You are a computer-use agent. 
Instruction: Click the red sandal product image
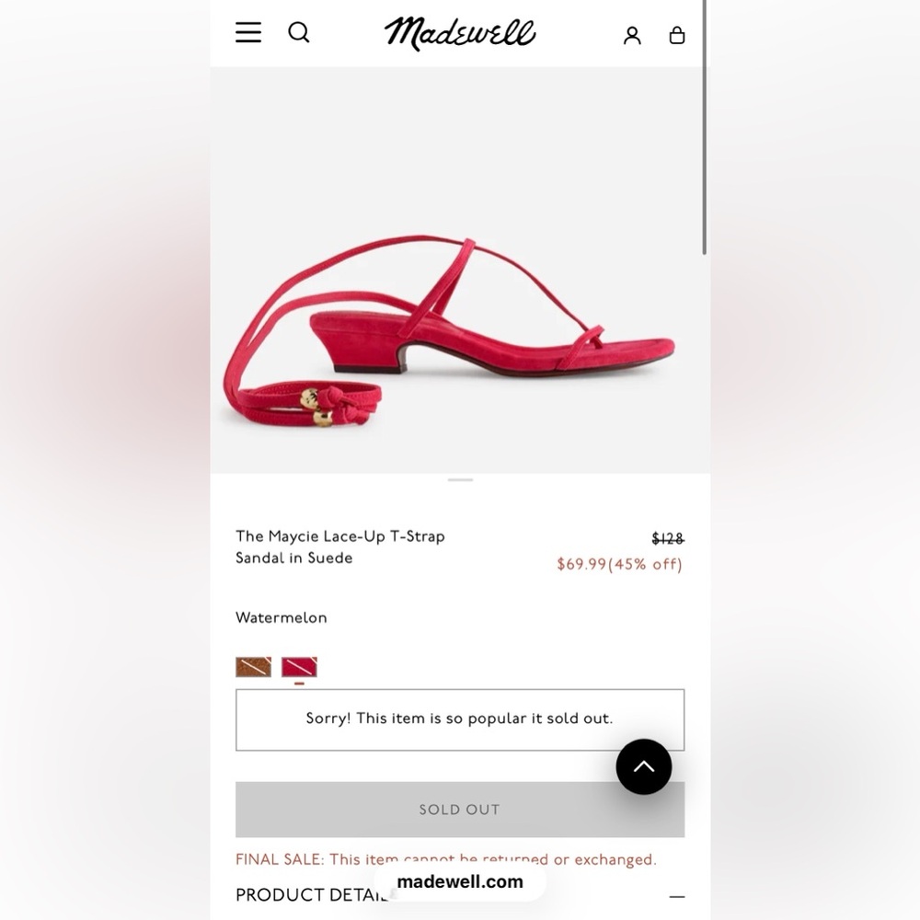(450, 331)
